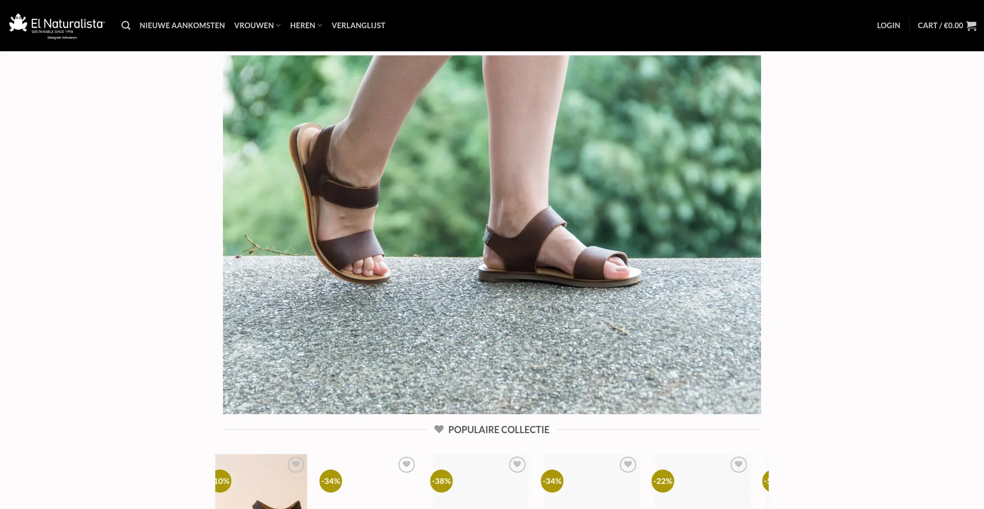Click the Login link

[x=888, y=26]
